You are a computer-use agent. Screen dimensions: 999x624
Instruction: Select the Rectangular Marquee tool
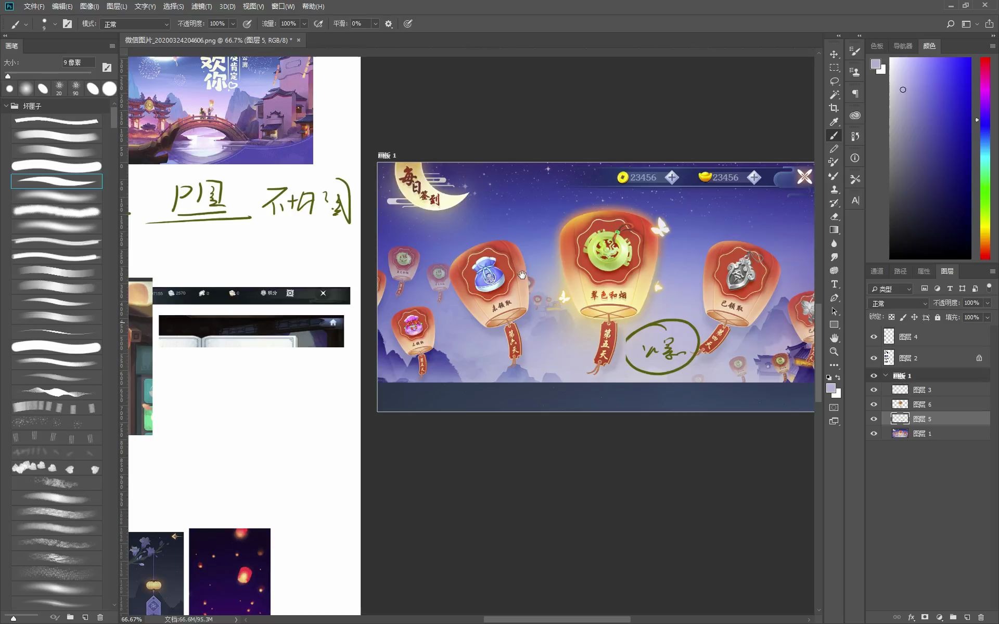pos(834,68)
